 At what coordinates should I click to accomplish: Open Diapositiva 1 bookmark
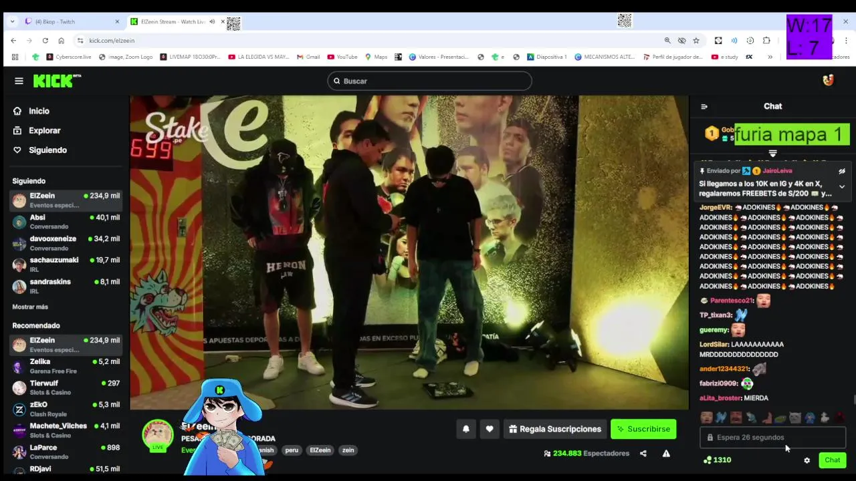[x=547, y=57]
